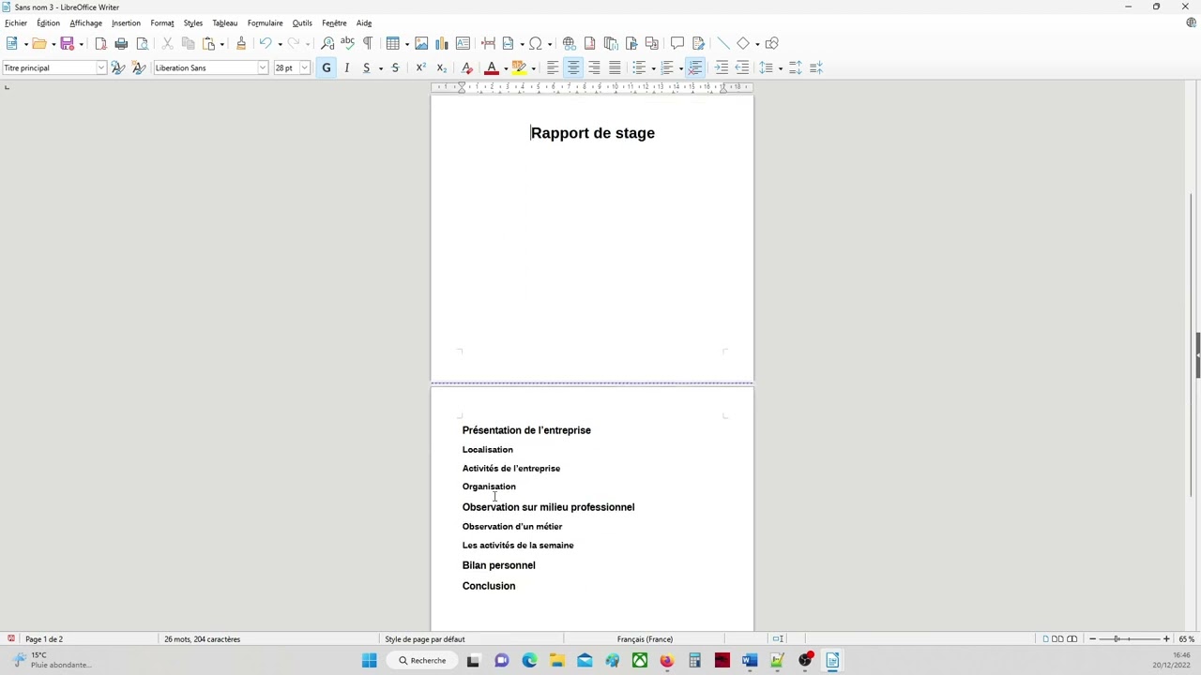The image size is (1201, 675).
Task: Open paragraph style dropdown 'Titre principal'
Action: 101,67
